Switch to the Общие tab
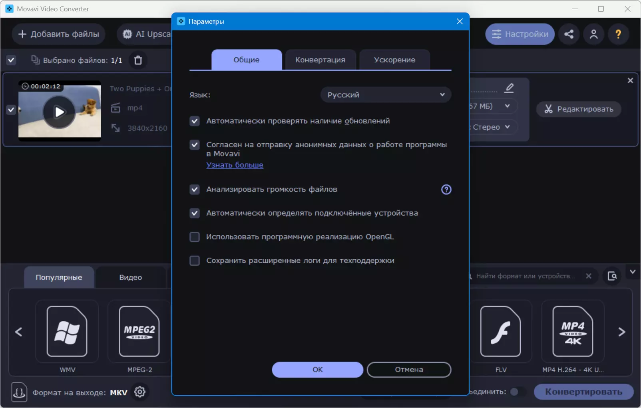 click(247, 60)
